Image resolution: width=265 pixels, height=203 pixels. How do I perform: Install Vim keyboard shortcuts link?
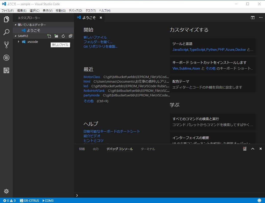tap(175, 69)
